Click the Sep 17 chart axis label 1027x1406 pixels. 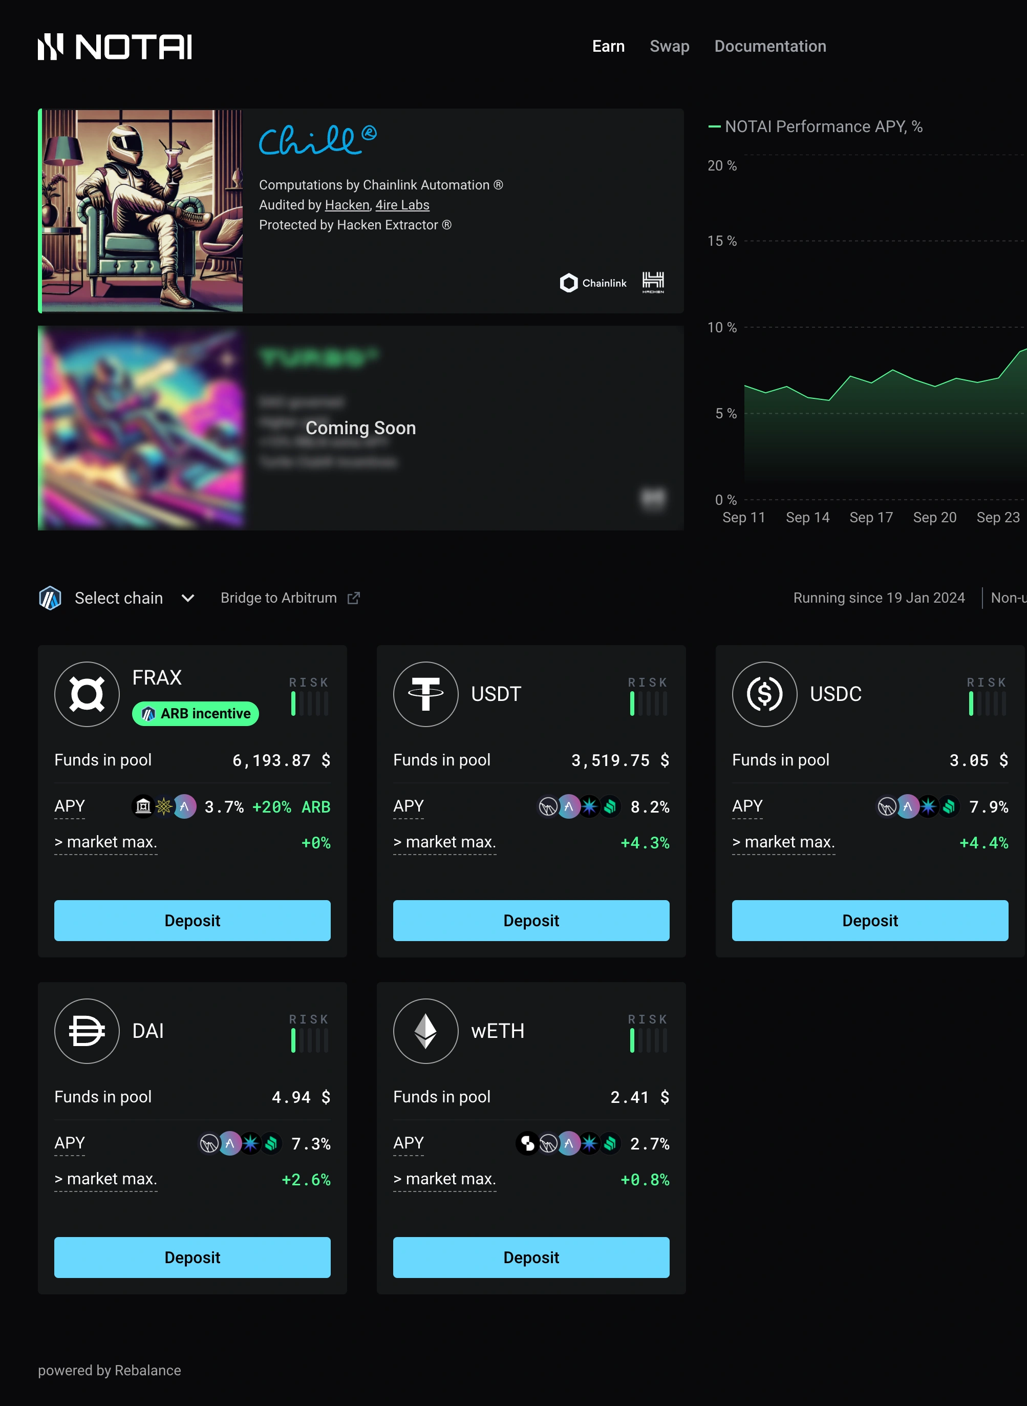click(x=871, y=517)
